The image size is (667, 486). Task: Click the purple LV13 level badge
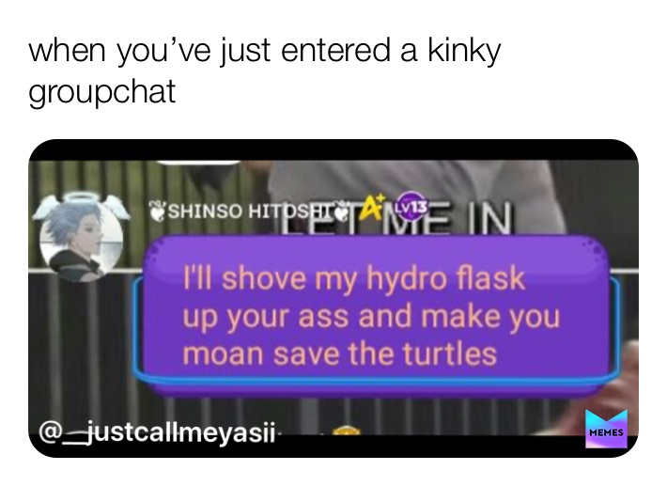point(411,208)
